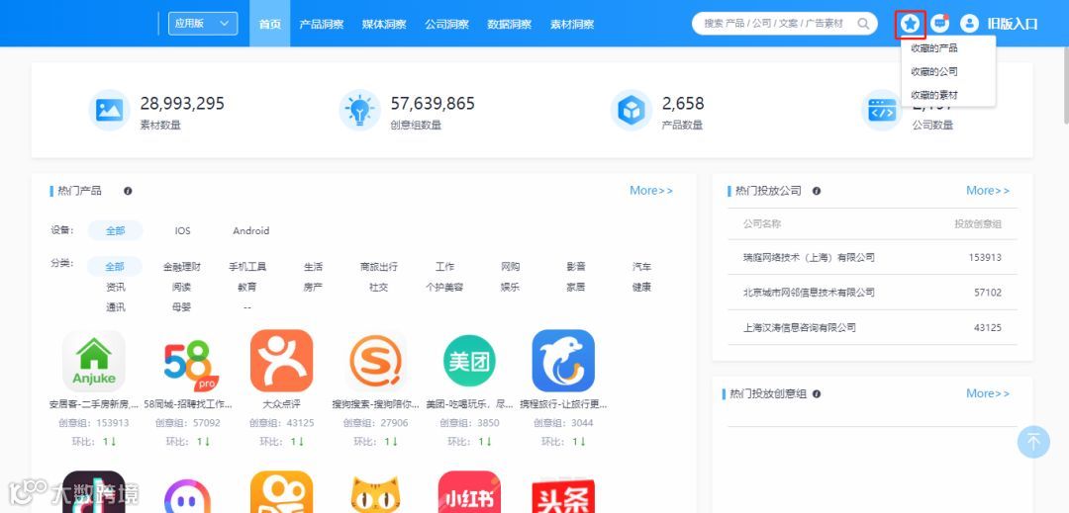Open the yellow cat app icon
Image resolution: width=1069 pixels, height=513 pixels.
coord(375,492)
